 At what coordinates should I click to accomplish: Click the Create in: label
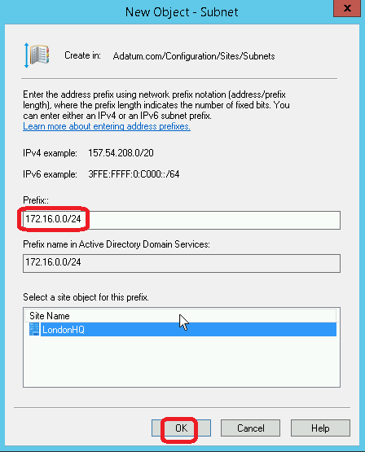83,55
